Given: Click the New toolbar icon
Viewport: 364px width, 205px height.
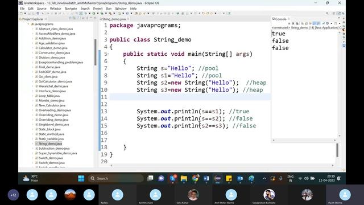Looking at the screenshot, I should click(21, 13).
